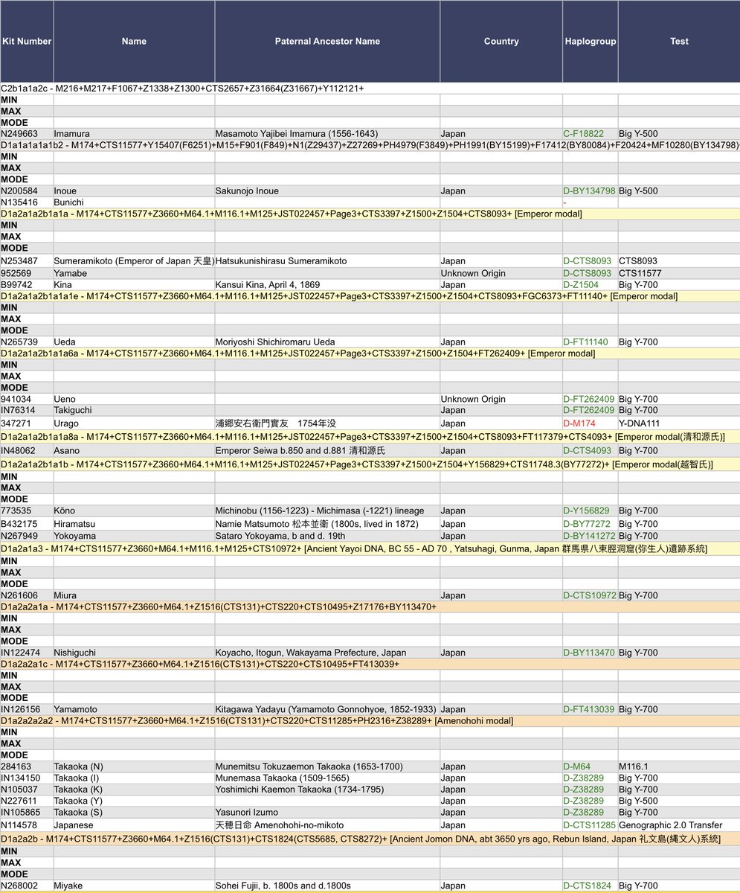Click the Urago name cell
This screenshot has height=893, width=740.
click(x=134, y=423)
